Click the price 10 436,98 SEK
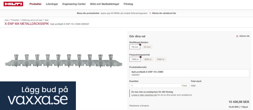253x110 pixels. 239,102
